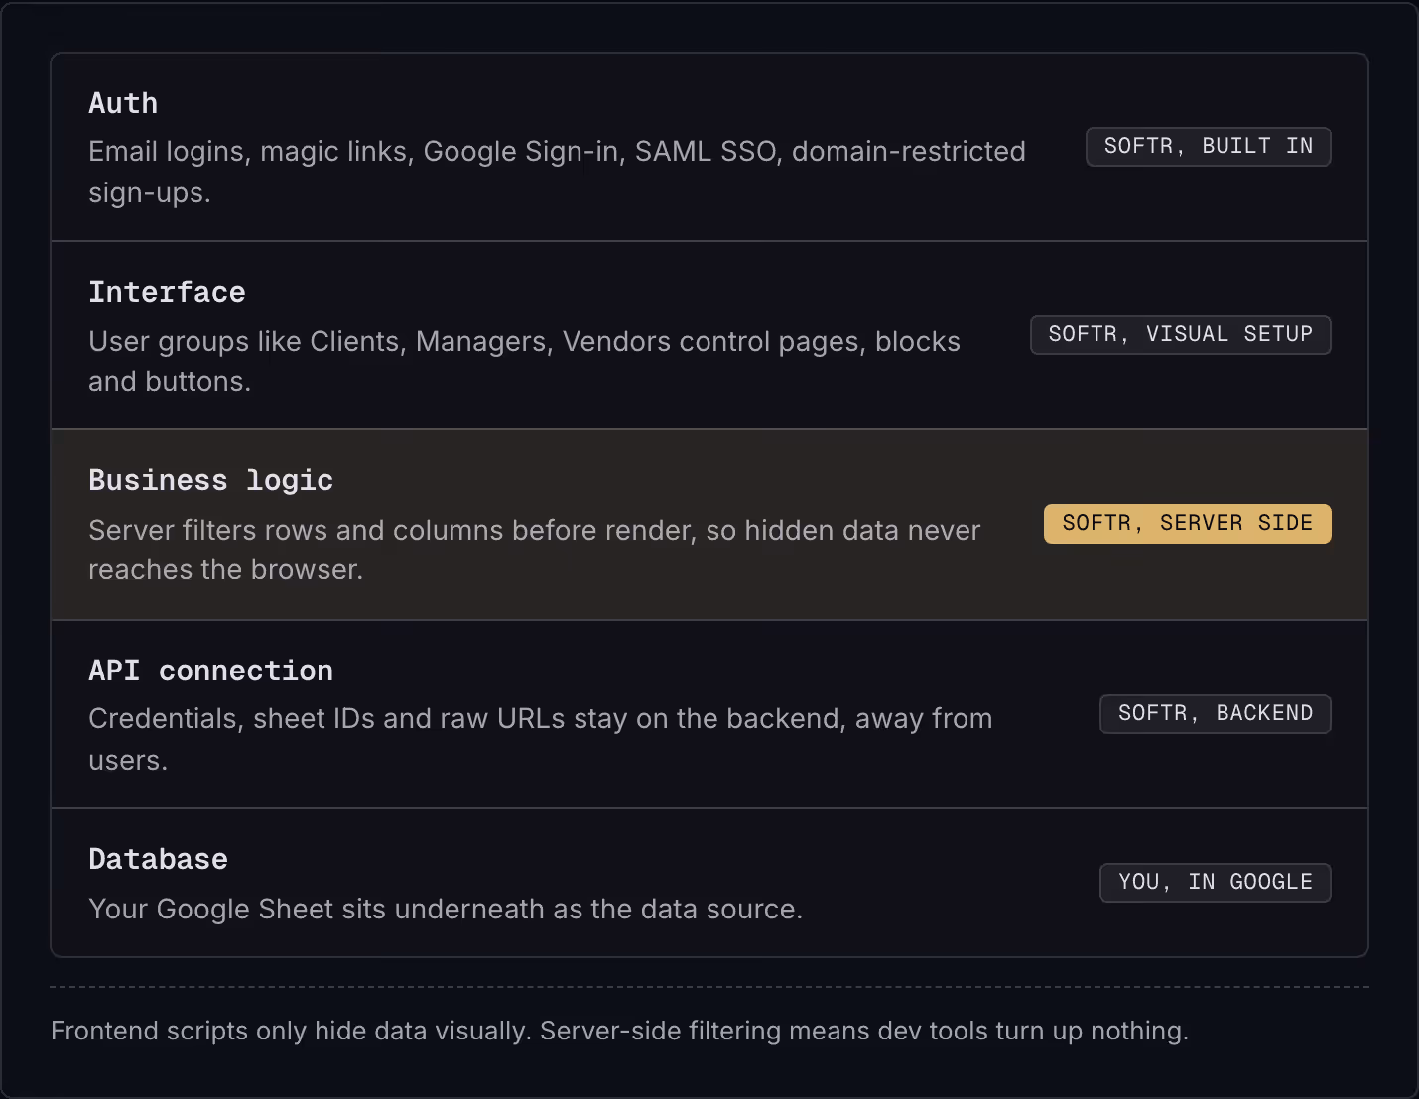Select the SOFTR, BACKEND badge
This screenshot has height=1099, width=1419.
tap(1215, 714)
